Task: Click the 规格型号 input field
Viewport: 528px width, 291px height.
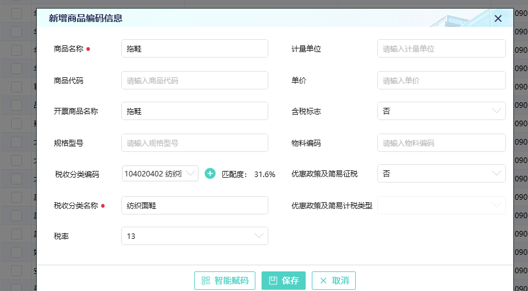Action: pos(195,143)
